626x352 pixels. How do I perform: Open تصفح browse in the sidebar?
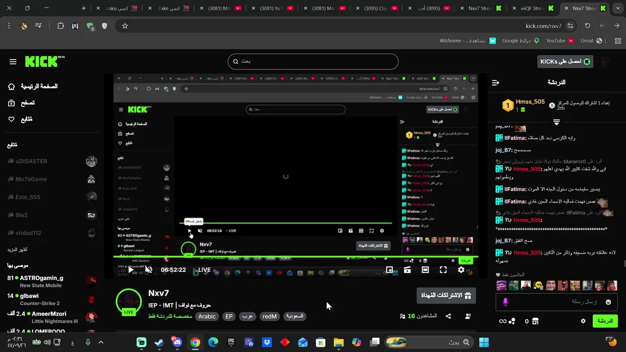(x=22, y=103)
